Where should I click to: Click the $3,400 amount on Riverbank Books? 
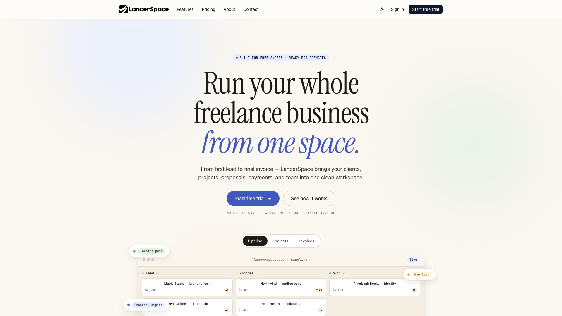point(338,290)
